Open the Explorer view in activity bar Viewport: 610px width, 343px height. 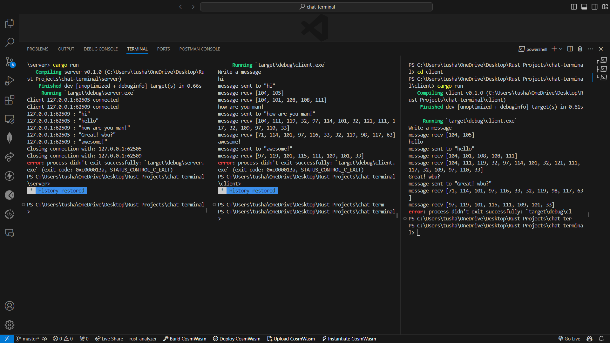point(10,23)
